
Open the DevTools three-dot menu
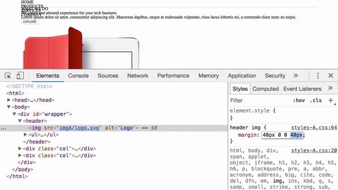318,75
